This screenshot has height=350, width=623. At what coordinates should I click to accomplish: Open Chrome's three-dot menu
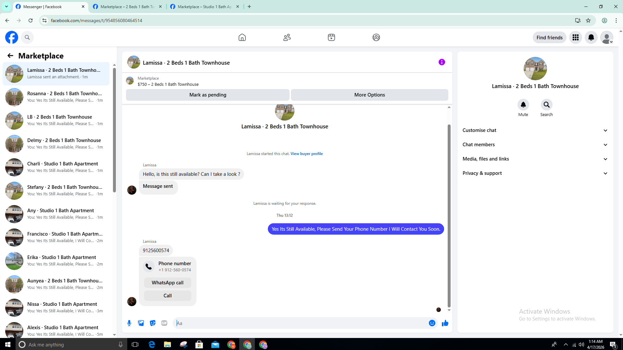[x=616, y=20]
